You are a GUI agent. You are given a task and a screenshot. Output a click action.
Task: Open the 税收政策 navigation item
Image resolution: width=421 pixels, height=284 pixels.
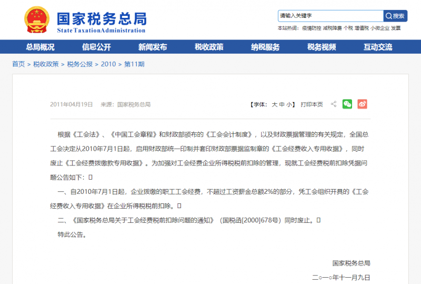point(209,47)
